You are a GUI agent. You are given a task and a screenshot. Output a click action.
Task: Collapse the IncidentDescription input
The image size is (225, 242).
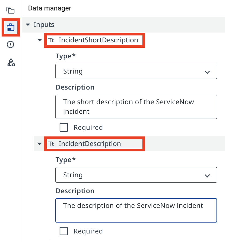40,144
